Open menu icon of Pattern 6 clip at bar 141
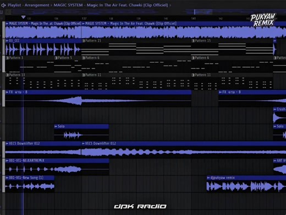The height and width of the screenshot is (215, 286). point(193,58)
